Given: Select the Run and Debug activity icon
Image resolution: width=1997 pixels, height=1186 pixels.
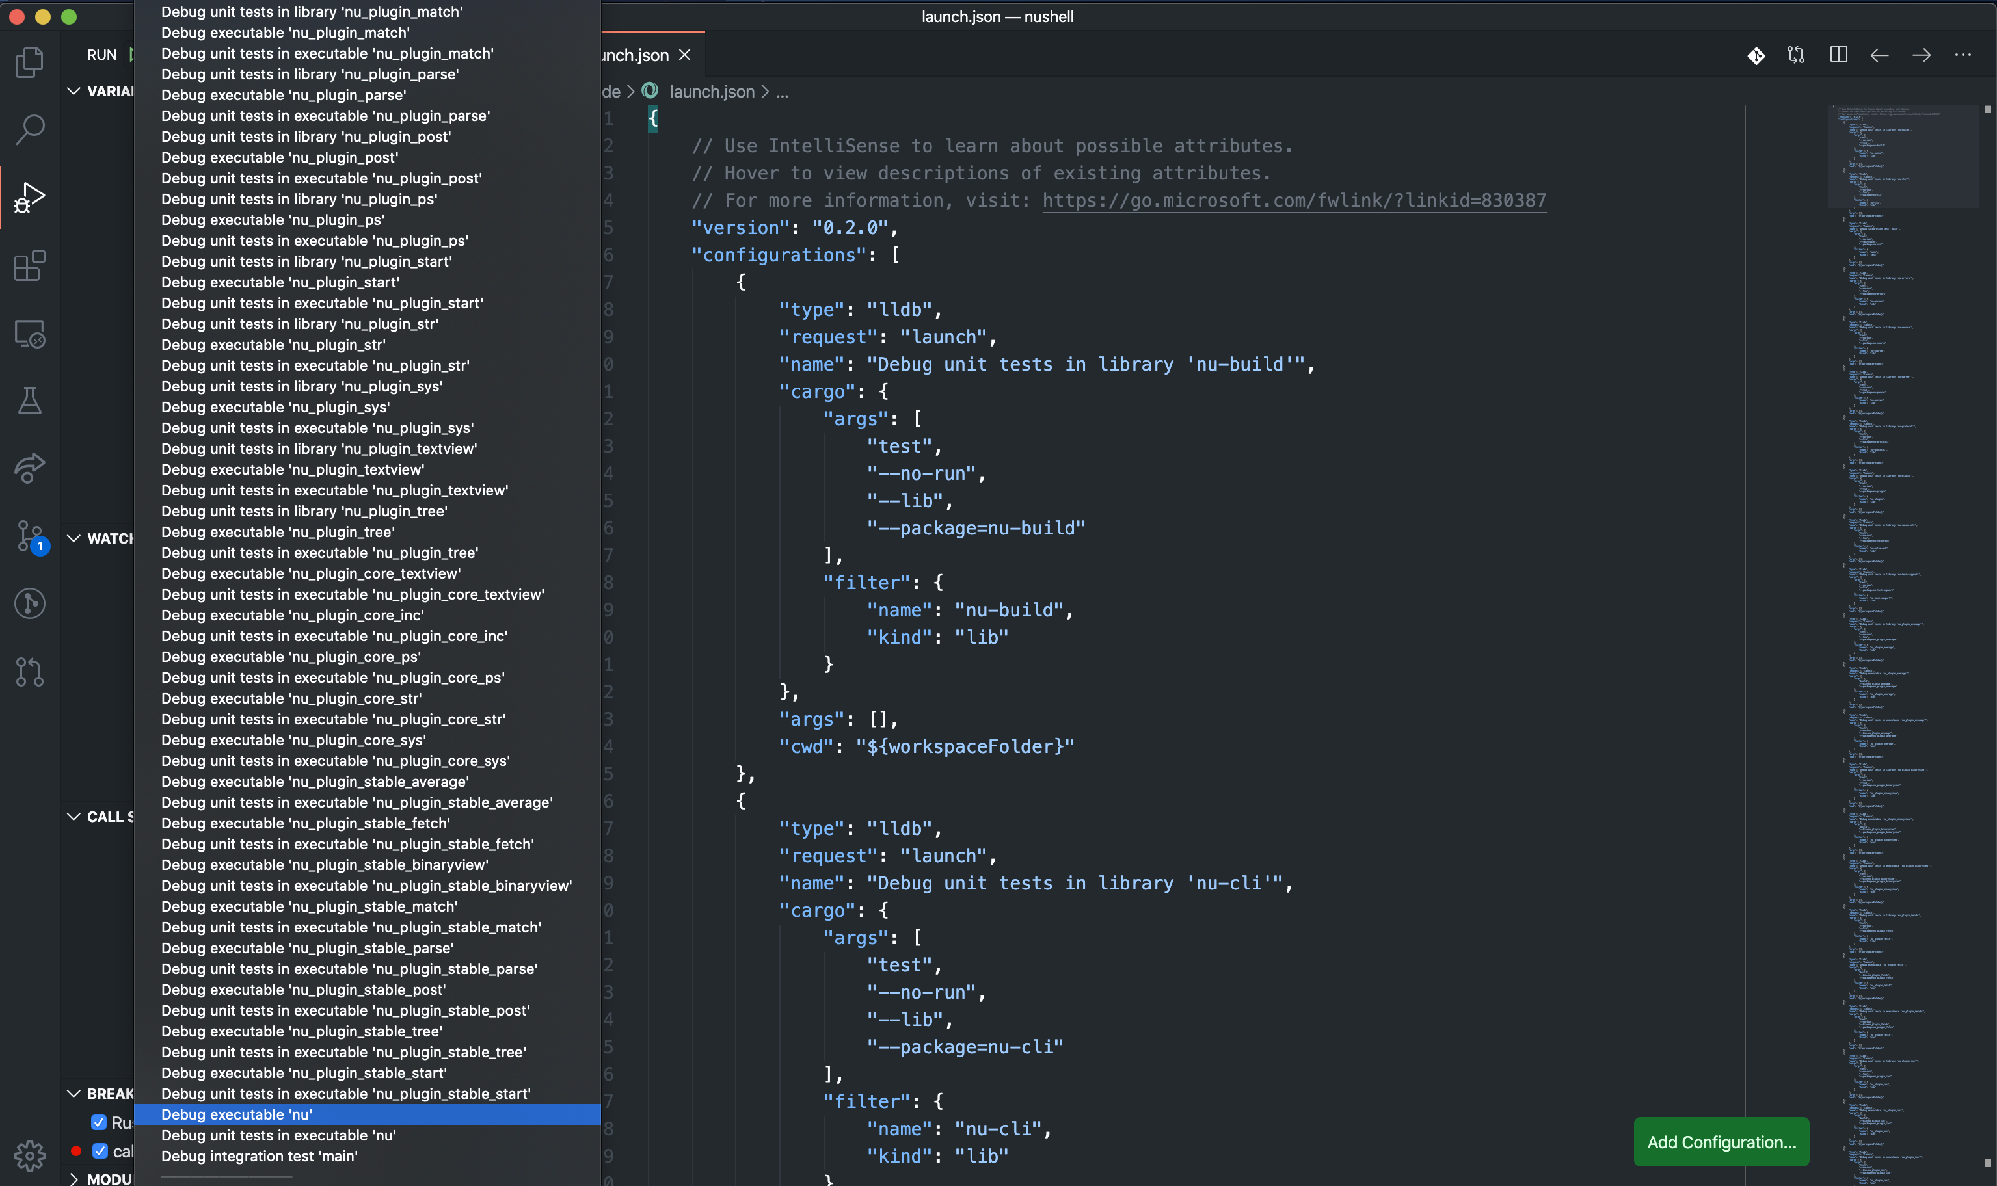Looking at the screenshot, I should 29,196.
